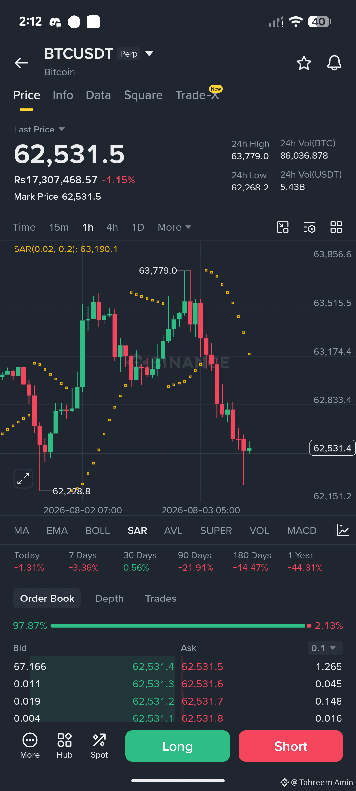Viewport: 356px width, 791px height.
Task: Toggle the SUPER indicator
Action: 216,530
